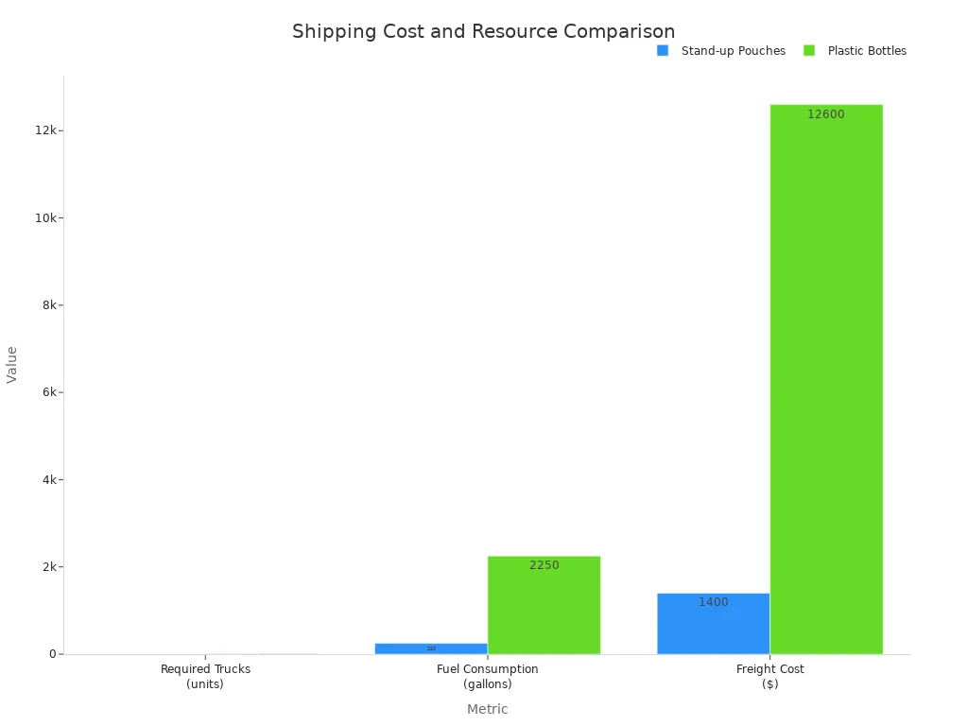The height and width of the screenshot is (726, 968).
Task: Click the Freight Cost ($) axis label
Action: 769,676
